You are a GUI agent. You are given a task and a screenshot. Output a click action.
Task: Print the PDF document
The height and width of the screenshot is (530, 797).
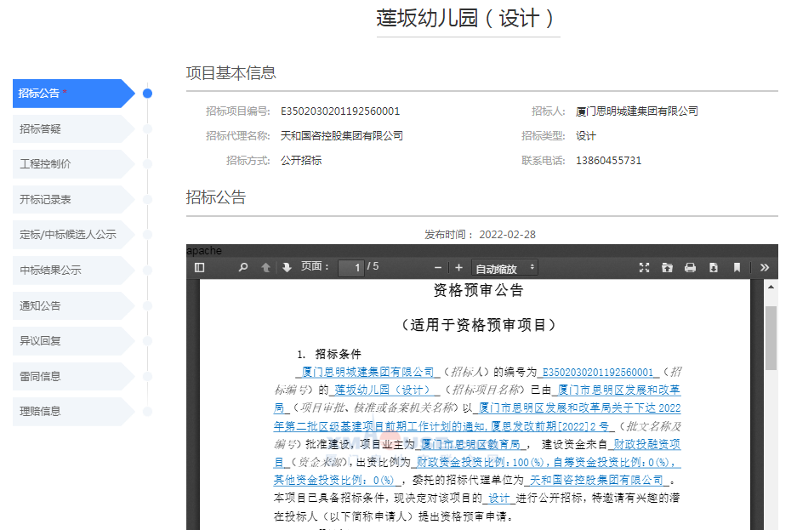click(690, 267)
